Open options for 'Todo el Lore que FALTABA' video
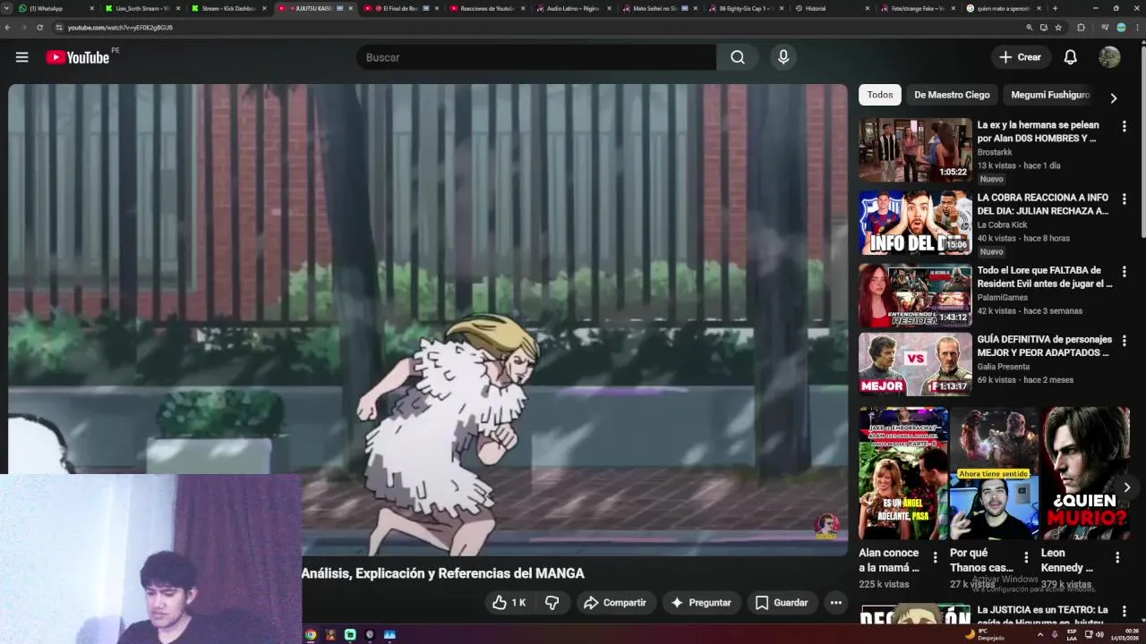The image size is (1146, 644). (1124, 271)
